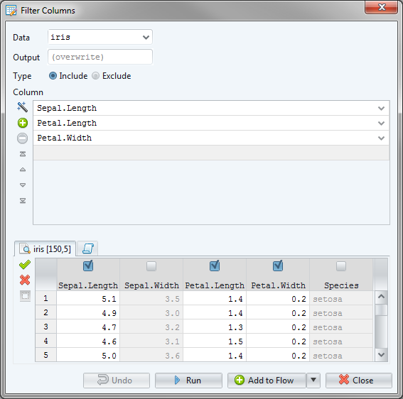Check the Sepal.Width column checkbox
The image size is (403, 399).
tap(151, 266)
